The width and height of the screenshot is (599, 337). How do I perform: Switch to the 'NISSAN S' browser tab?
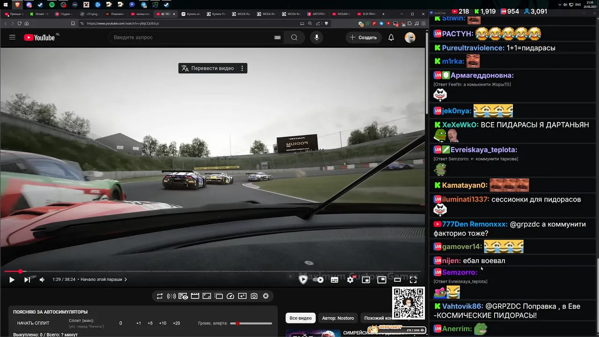341,14
